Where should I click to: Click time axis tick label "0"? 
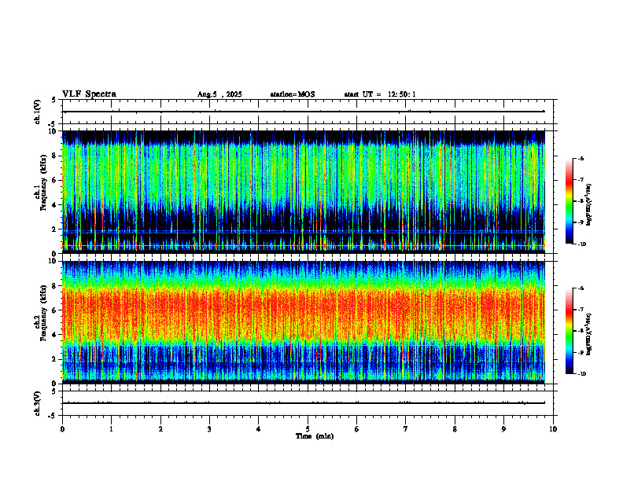coord(62,429)
